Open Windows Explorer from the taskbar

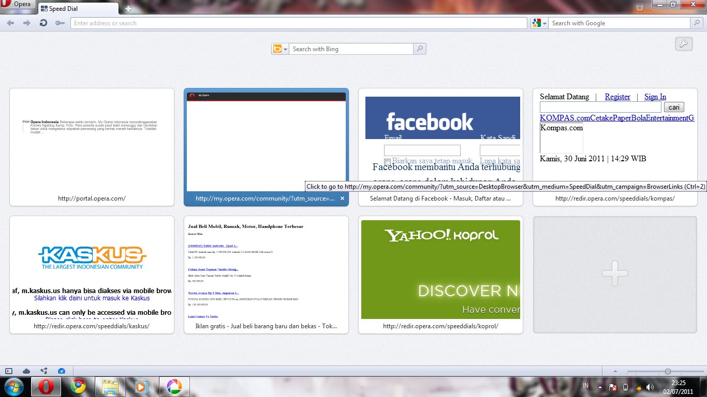[x=110, y=387]
